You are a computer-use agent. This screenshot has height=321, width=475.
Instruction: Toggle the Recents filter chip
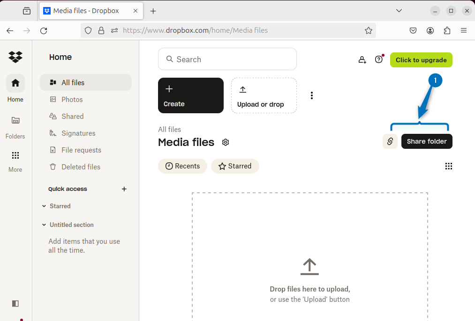point(182,166)
